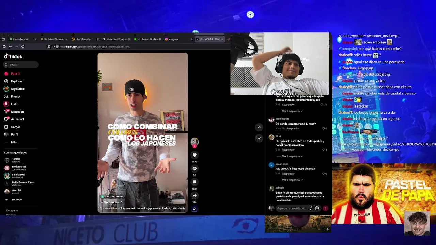The height and width of the screenshot is (245, 436).
Task: Focus the Agregar comentario field
Action: click(x=292, y=208)
